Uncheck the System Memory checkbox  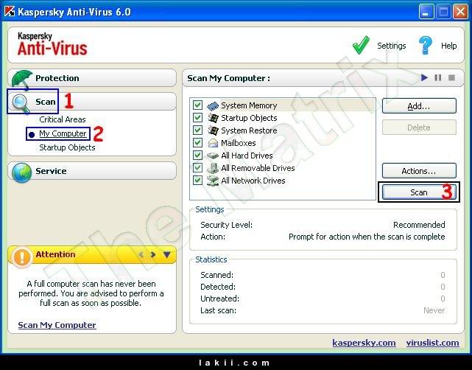(x=197, y=105)
